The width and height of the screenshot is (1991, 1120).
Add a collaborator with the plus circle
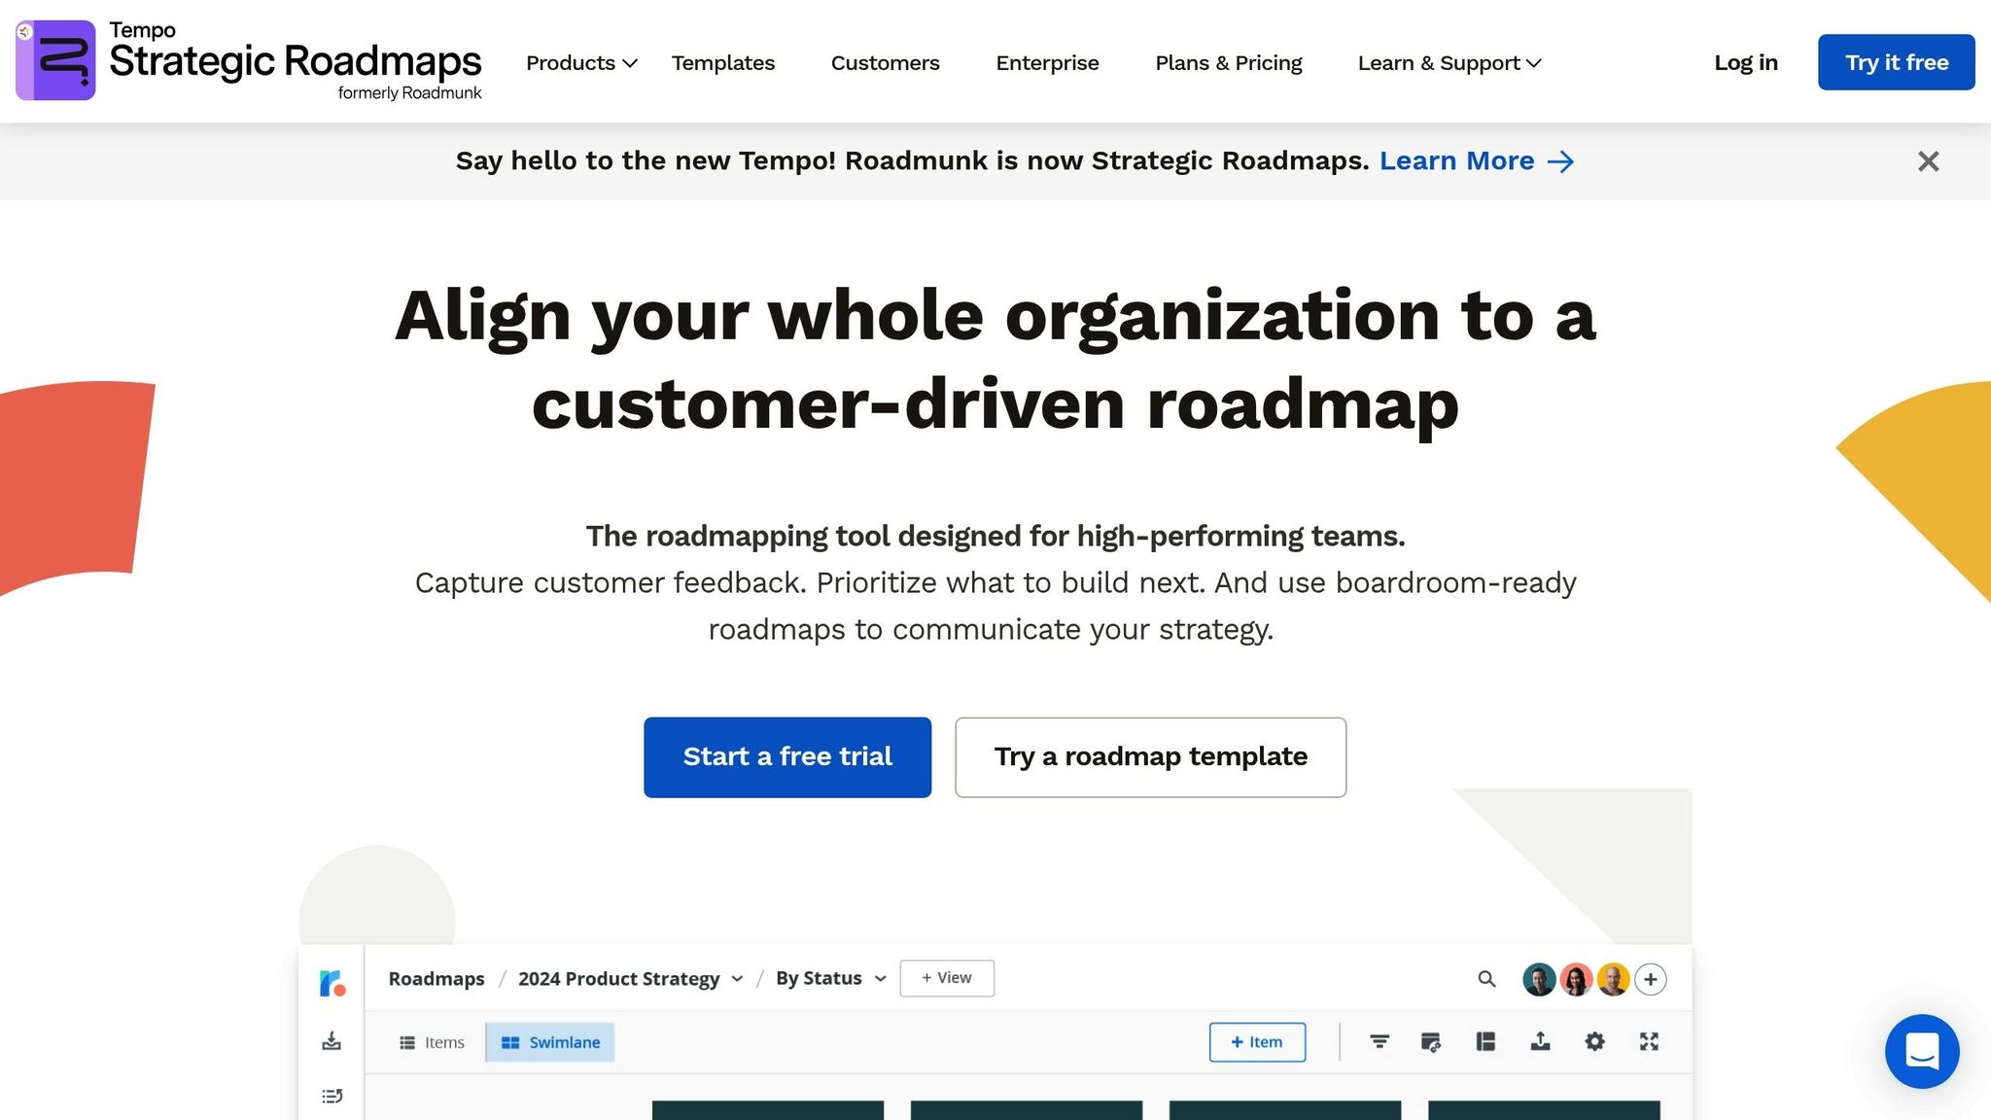tap(1651, 979)
